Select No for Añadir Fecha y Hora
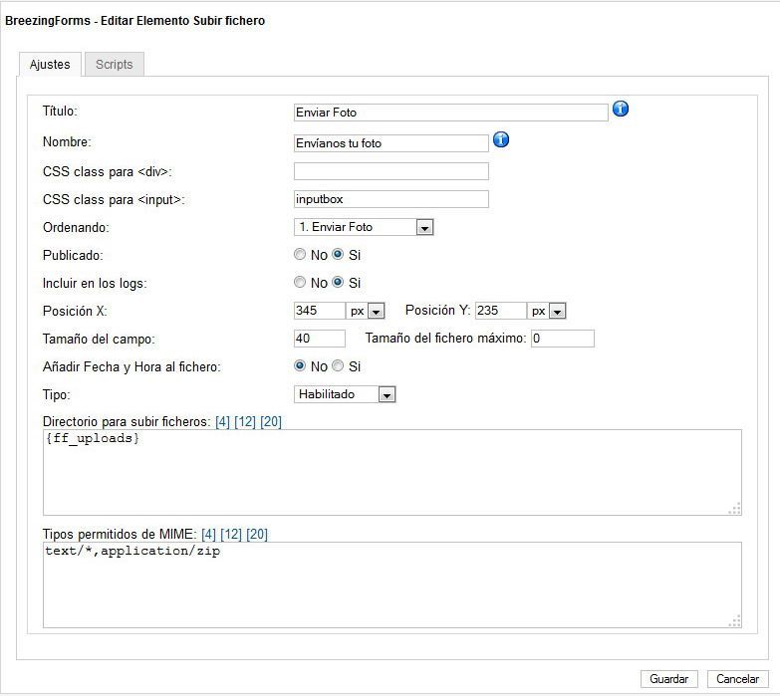 click(x=300, y=365)
